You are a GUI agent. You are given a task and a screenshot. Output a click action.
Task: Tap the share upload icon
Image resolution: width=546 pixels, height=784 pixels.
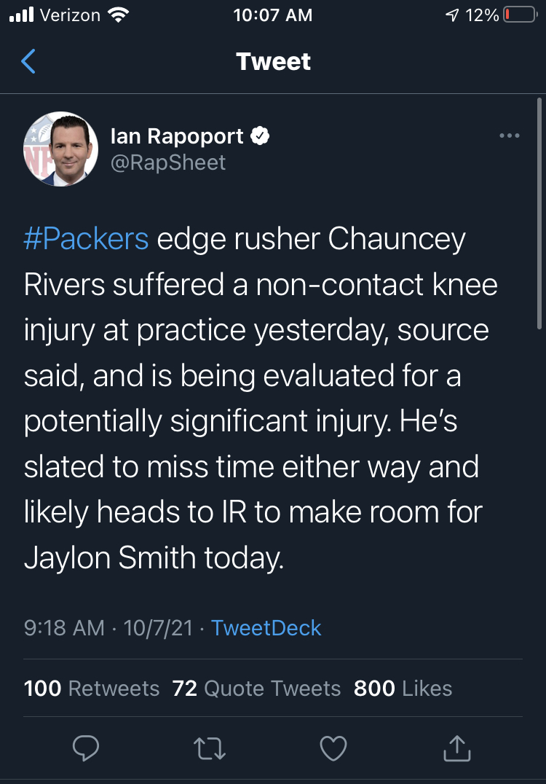(x=457, y=748)
